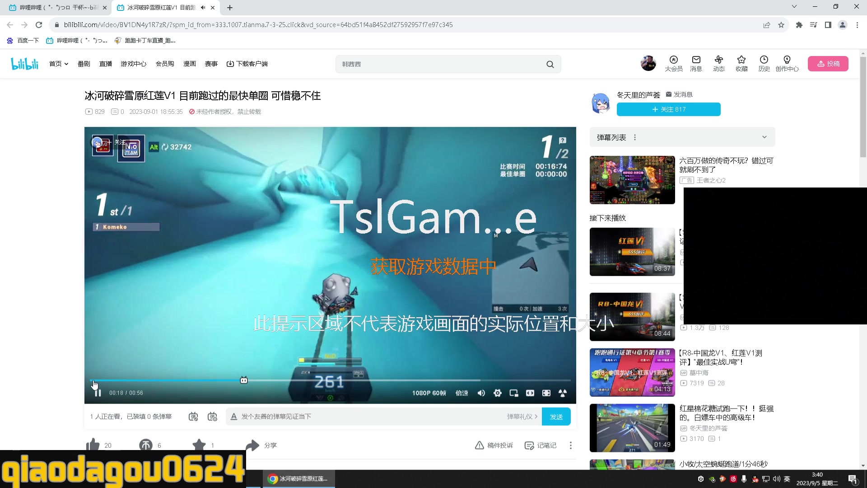This screenshot has height=488, width=867.
Task: Open the 1080P 60帧 quality selector
Action: click(x=429, y=393)
